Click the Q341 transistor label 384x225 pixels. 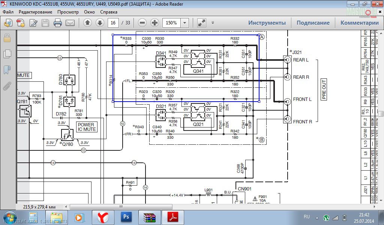[x=198, y=71]
